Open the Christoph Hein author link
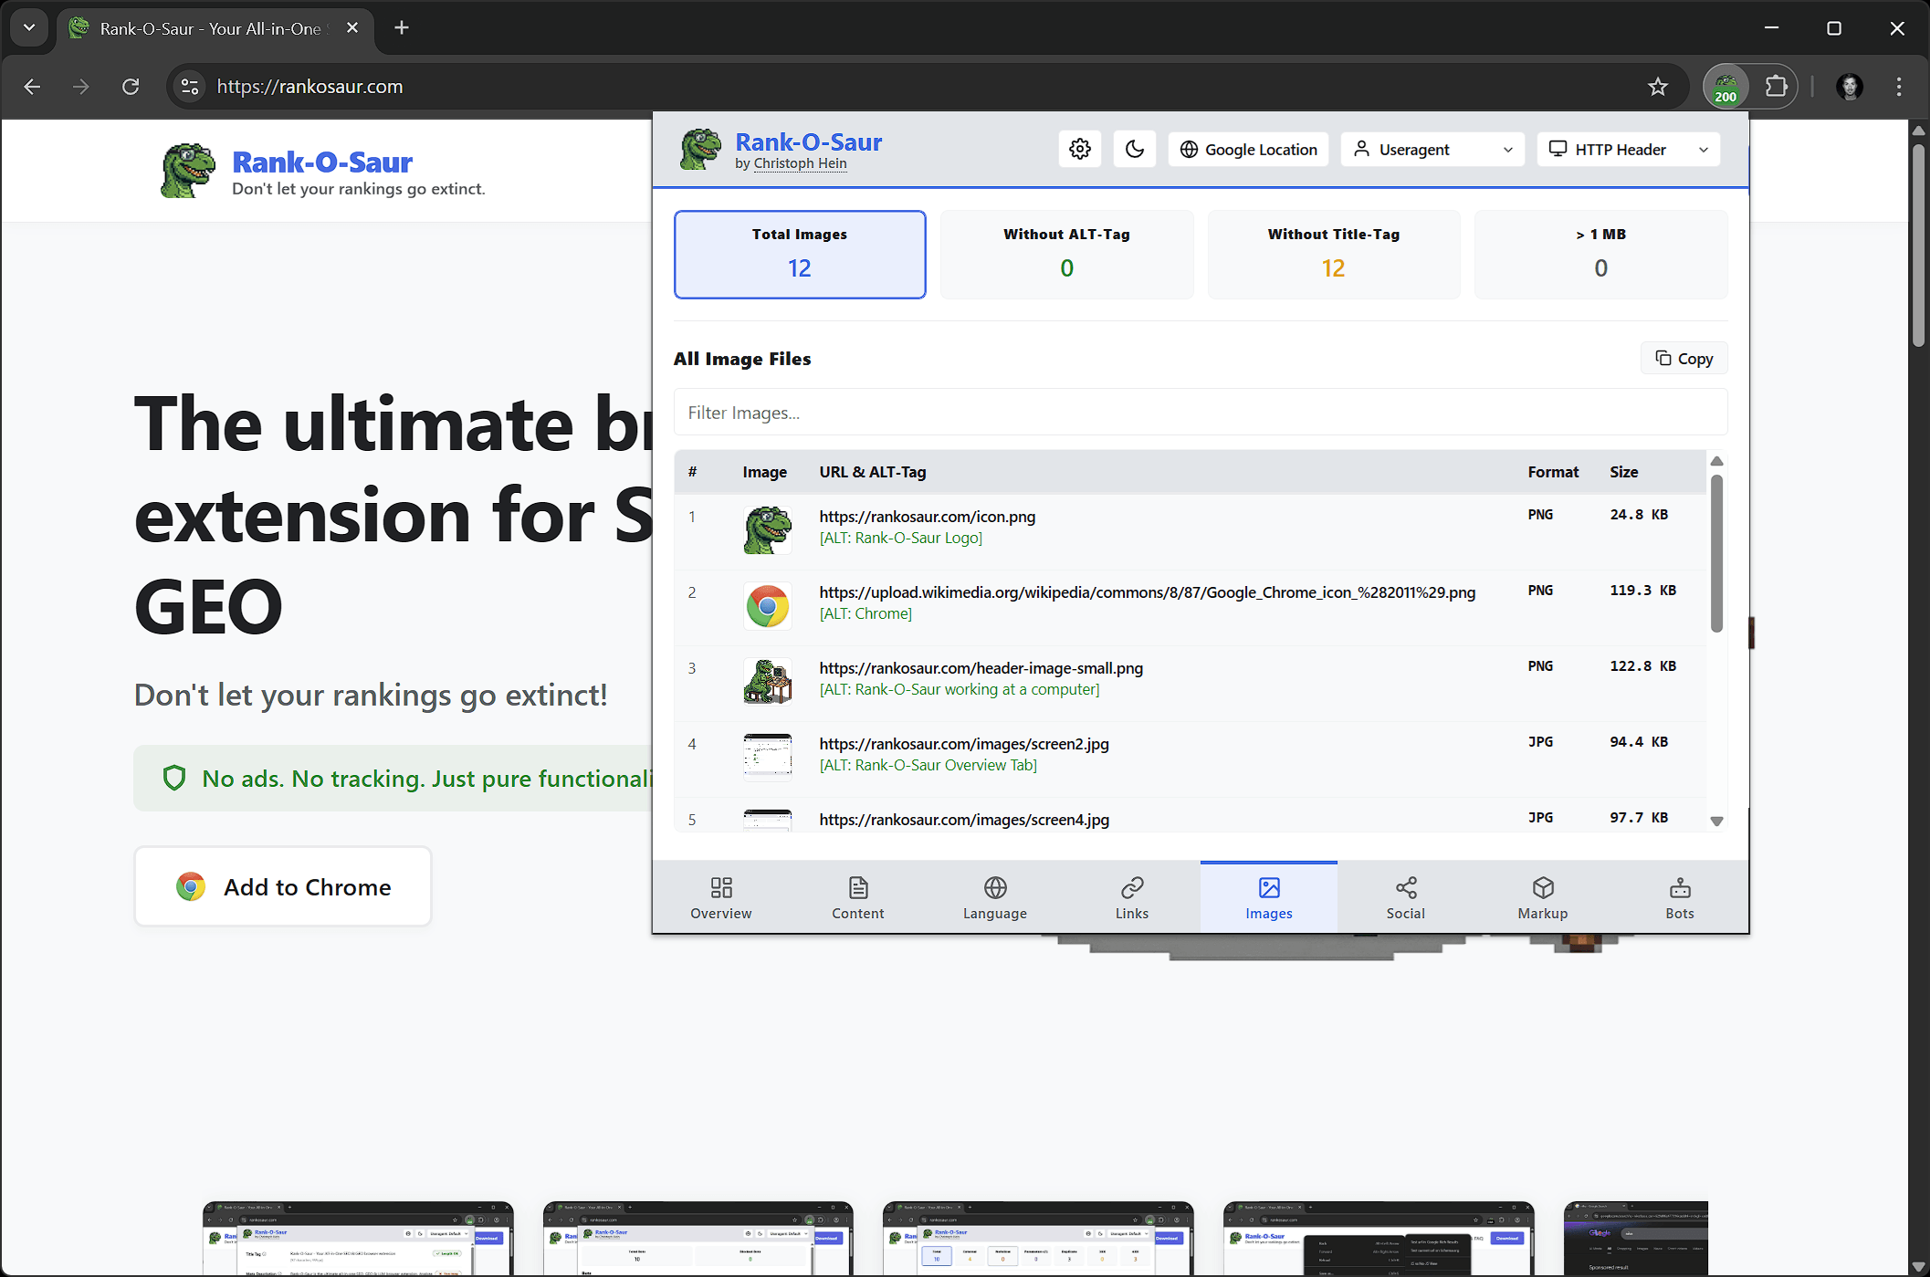 point(800,163)
